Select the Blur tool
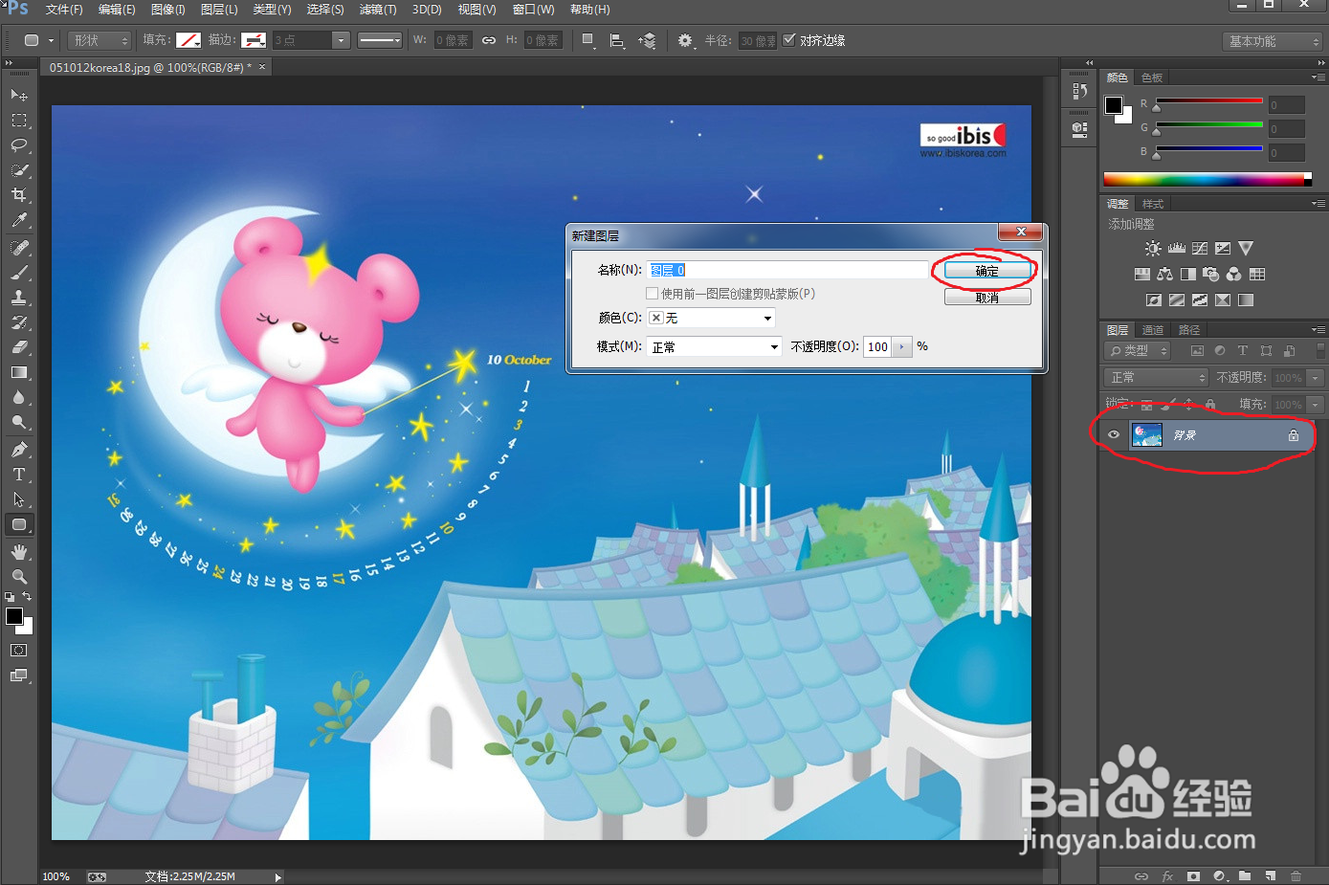The height and width of the screenshot is (885, 1329). click(x=18, y=397)
